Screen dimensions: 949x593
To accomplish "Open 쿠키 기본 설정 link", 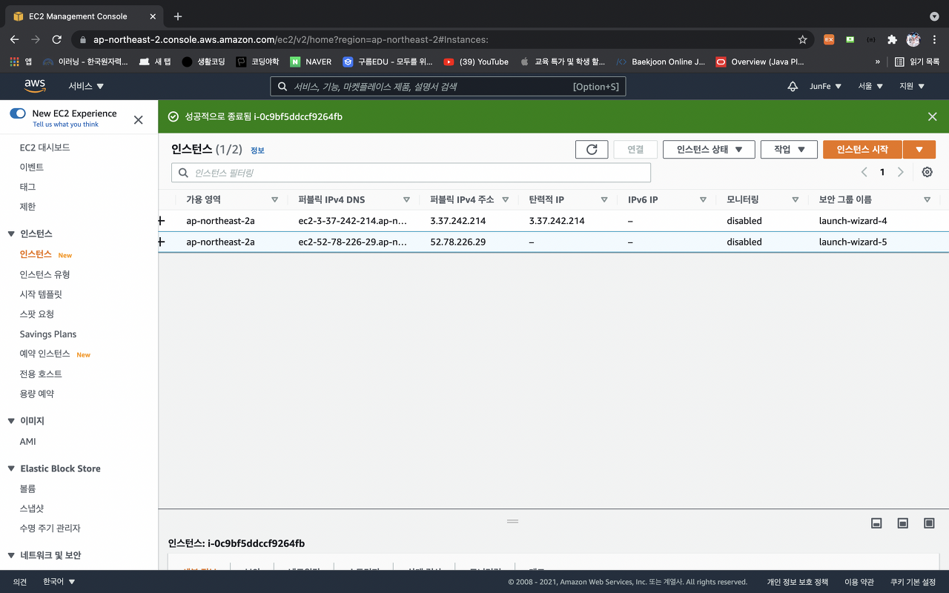I will click(913, 582).
